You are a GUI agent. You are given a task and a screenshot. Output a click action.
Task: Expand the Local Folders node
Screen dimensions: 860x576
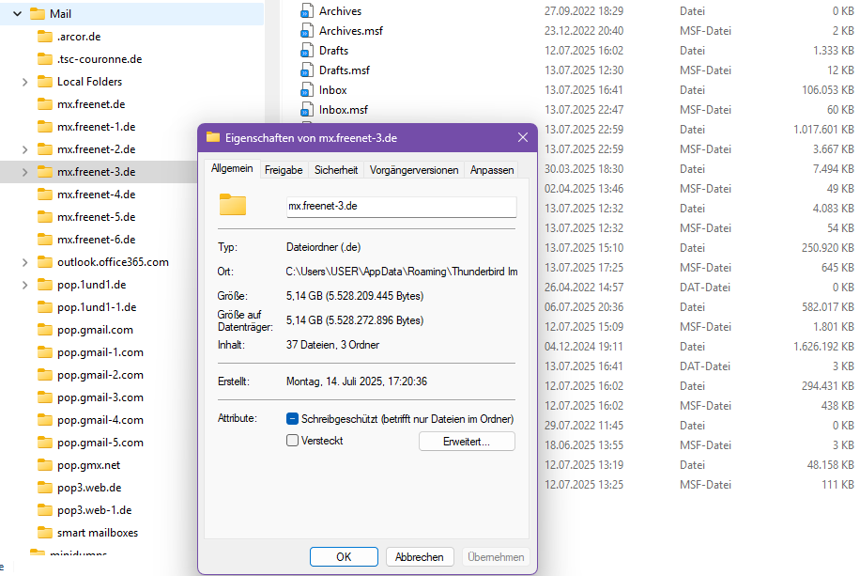[x=24, y=82]
